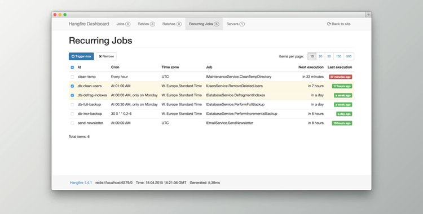Image resolution: width=423 pixels, height=214 pixels.
Task: Click the 'Generated: 5,38ms' footer text
Action: pyautogui.click(x=205, y=182)
